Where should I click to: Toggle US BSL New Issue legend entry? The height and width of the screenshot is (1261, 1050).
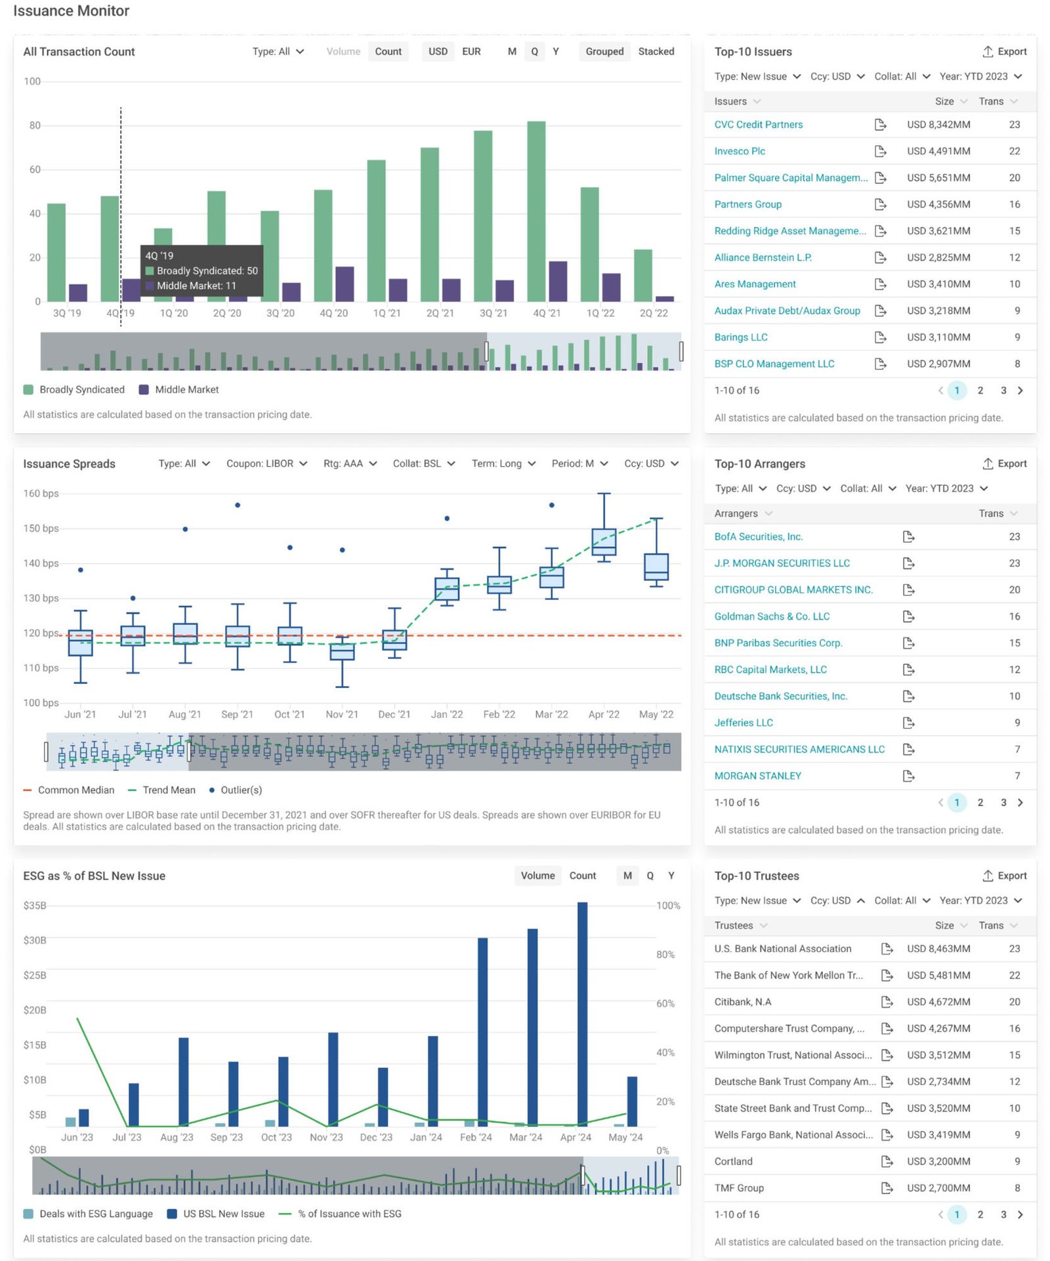pos(216,1214)
